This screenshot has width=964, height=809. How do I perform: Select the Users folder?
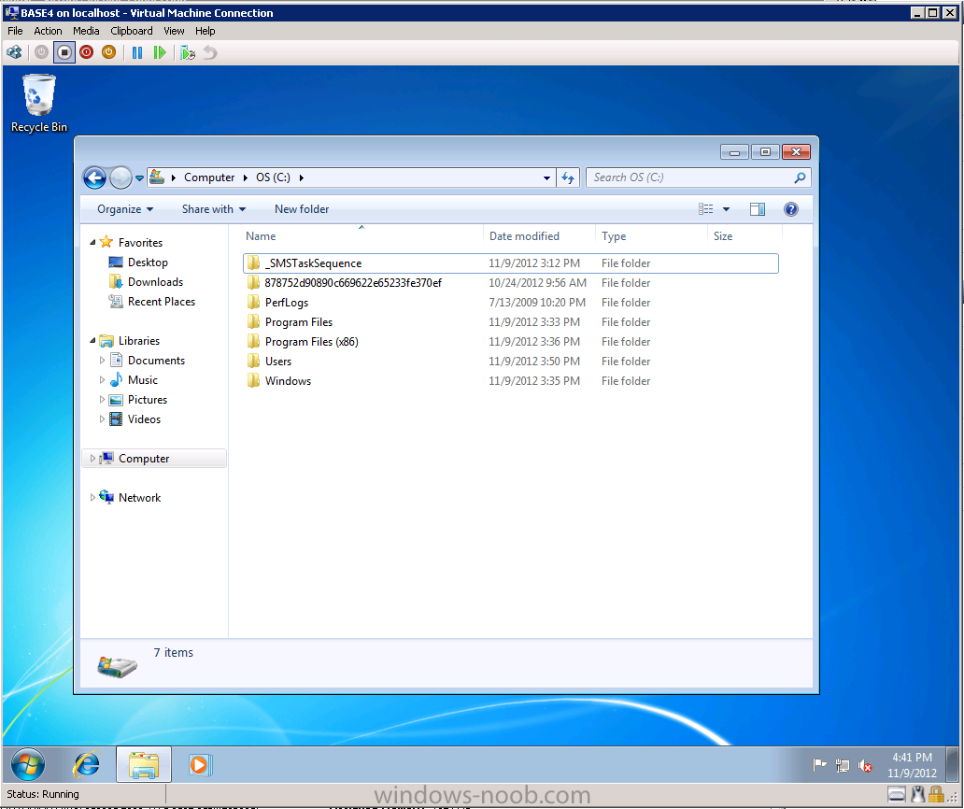[x=510, y=362]
